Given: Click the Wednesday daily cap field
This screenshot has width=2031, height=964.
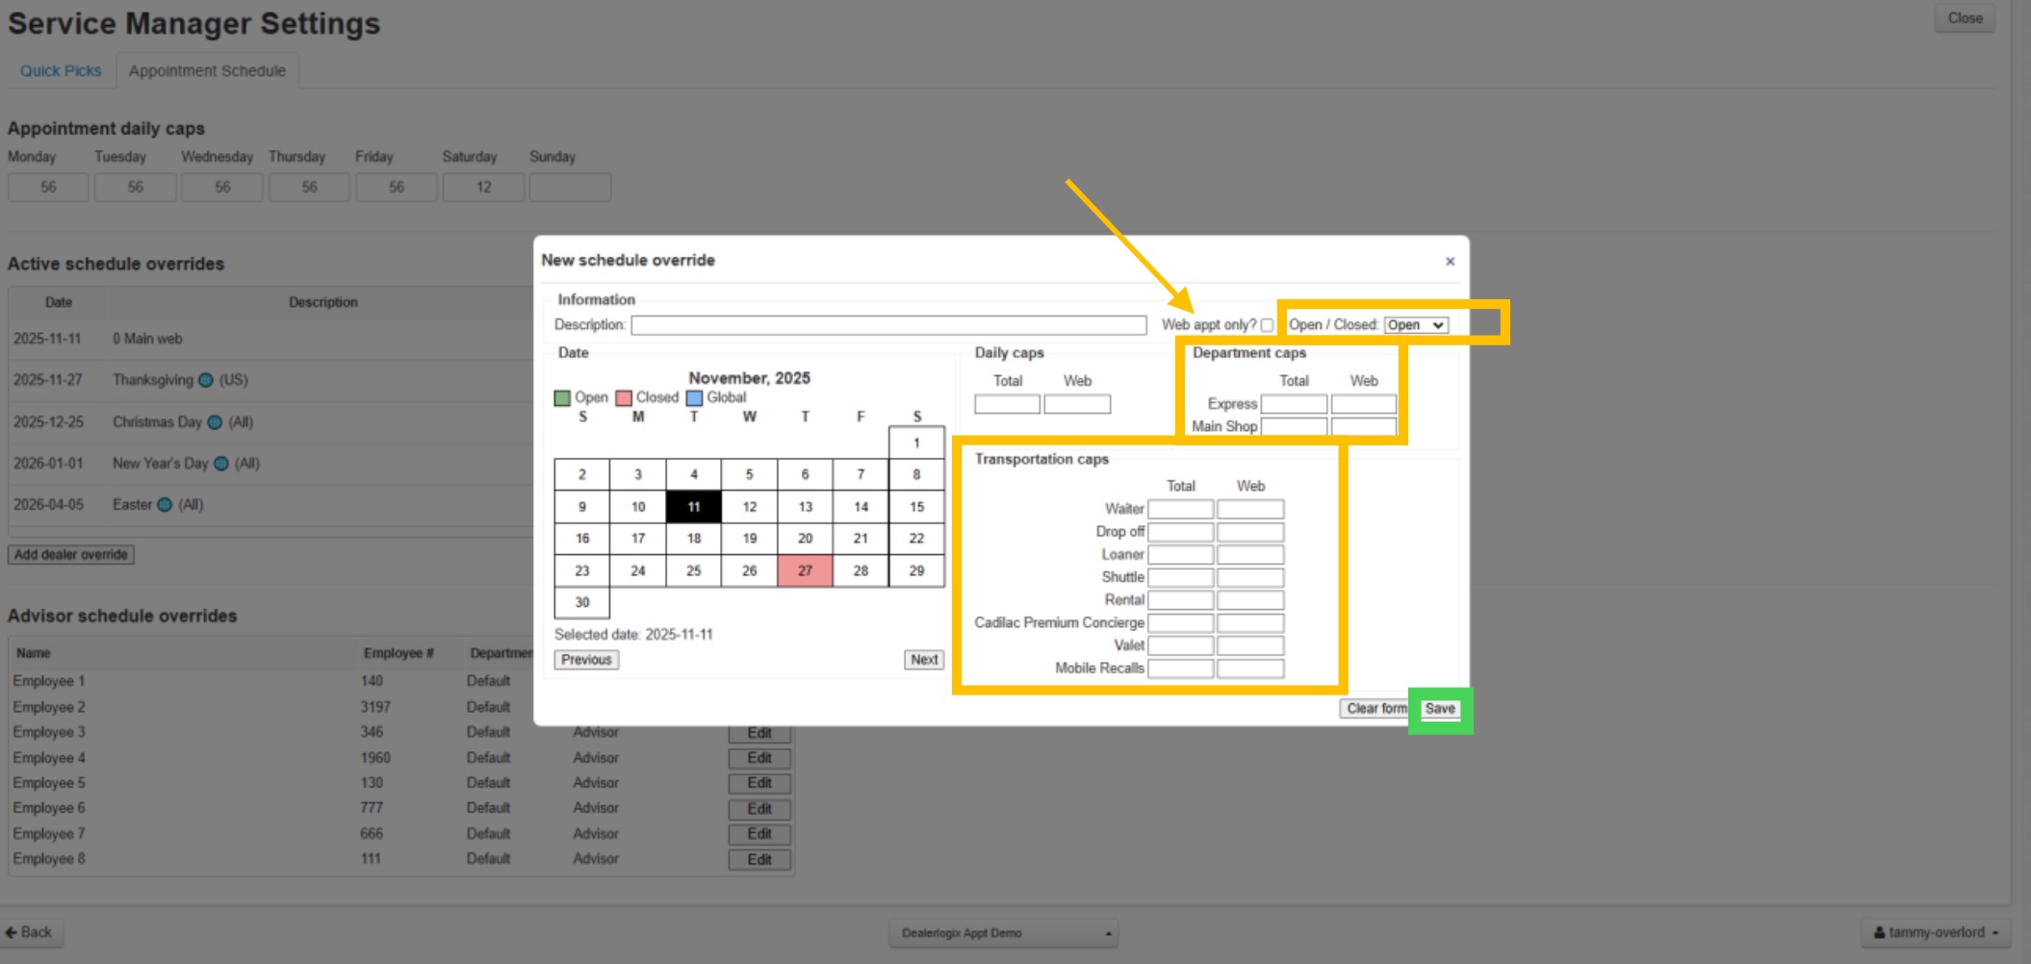Looking at the screenshot, I should coord(222,188).
